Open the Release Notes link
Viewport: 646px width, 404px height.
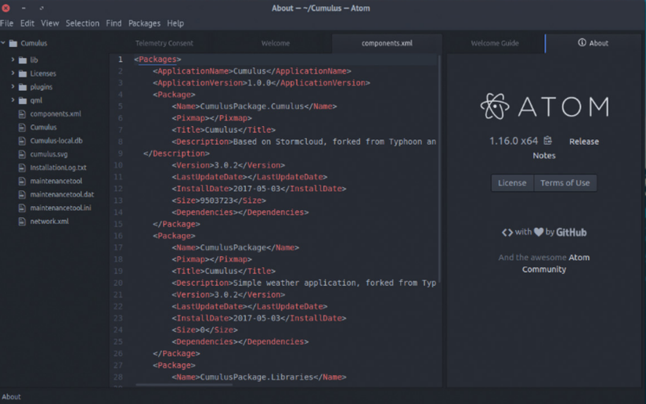pyautogui.click(x=565, y=148)
